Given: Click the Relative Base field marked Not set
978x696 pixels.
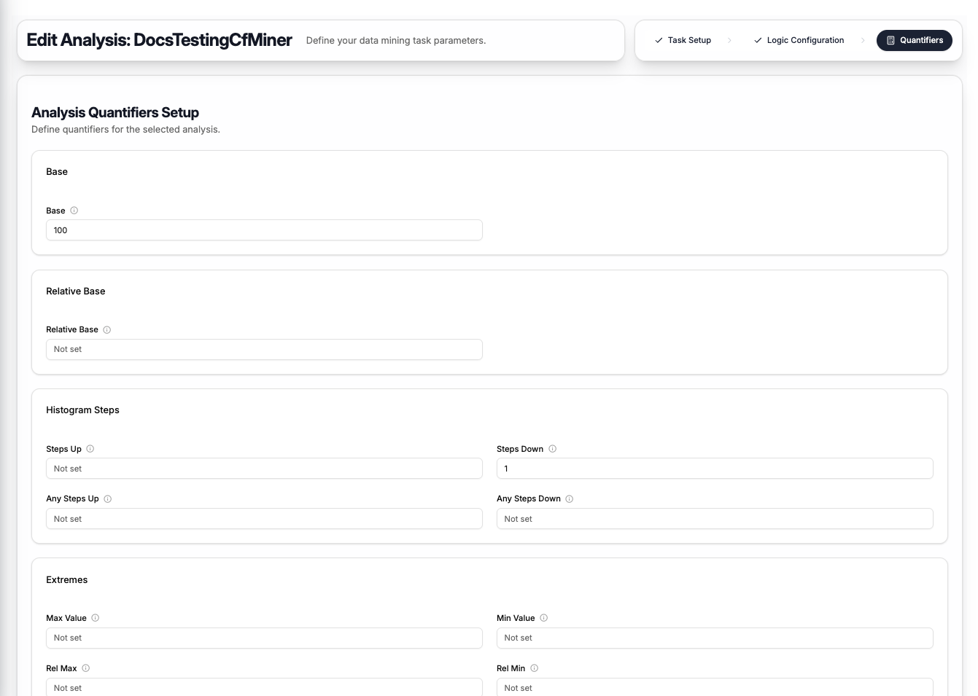Looking at the screenshot, I should pyautogui.click(x=264, y=349).
